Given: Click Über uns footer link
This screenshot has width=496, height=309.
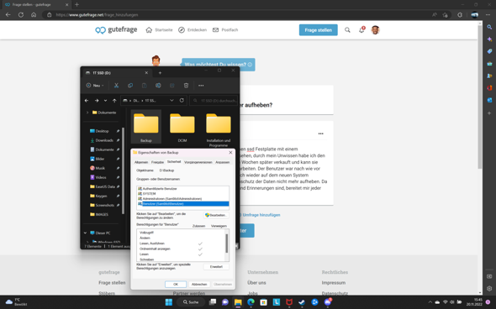Looking at the screenshot, I should pos(256,283).
